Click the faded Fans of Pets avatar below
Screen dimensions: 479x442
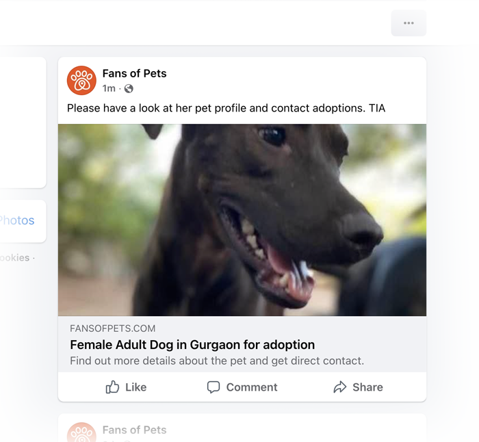pyautogui.click(x=81, y=432)
